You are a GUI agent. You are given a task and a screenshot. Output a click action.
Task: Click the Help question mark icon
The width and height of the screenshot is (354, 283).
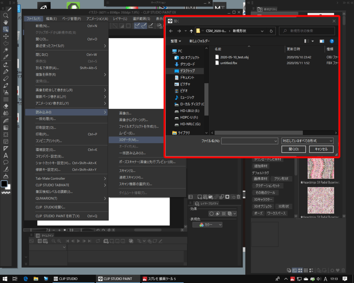[332, 41]
